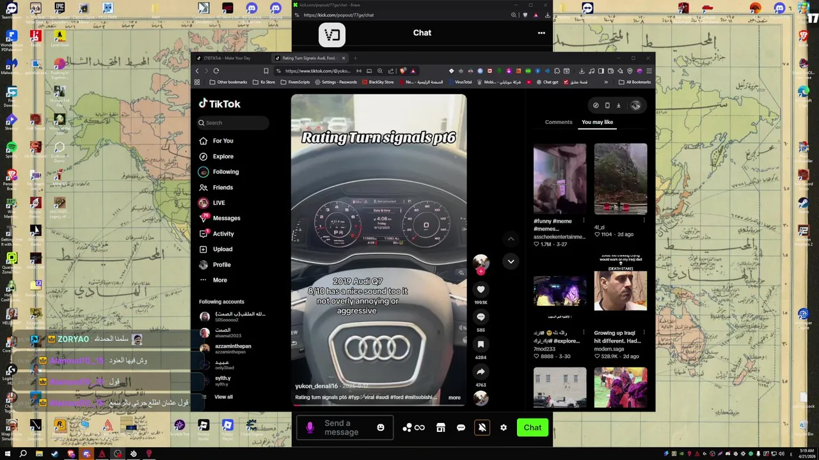Open options for Growing up Iraqi video

644,333
